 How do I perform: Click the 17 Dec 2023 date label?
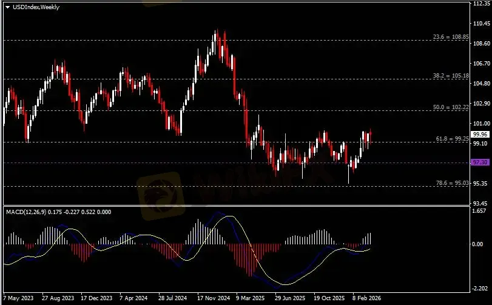(96, 298)
